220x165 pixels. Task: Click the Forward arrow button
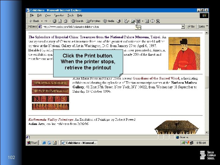click(x=46, y=21)
